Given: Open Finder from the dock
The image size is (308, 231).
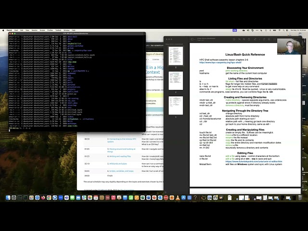Looking at the screenshot, I should pyautogui.click(x=8, y=197).
